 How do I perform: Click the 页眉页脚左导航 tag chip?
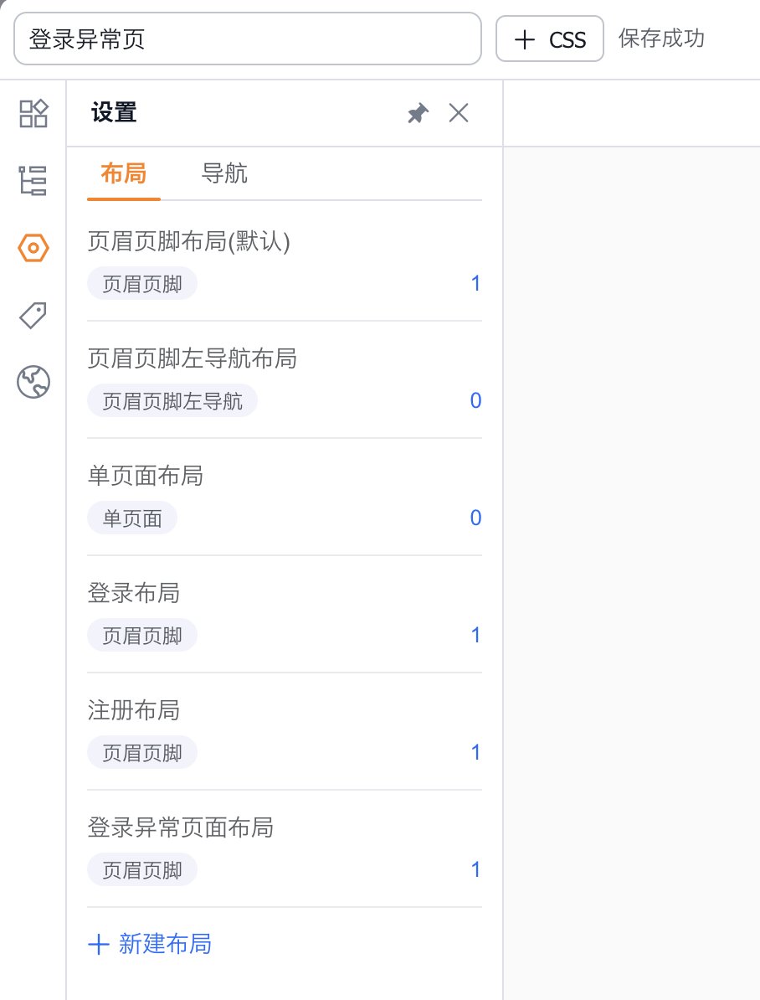coord(172,401)
